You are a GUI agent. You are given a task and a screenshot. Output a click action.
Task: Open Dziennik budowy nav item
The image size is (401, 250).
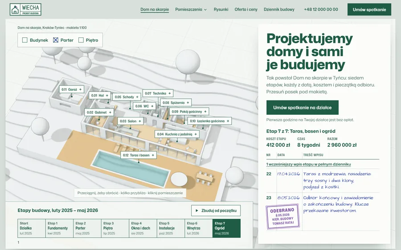pyautogui.click(x=279, y=9)
